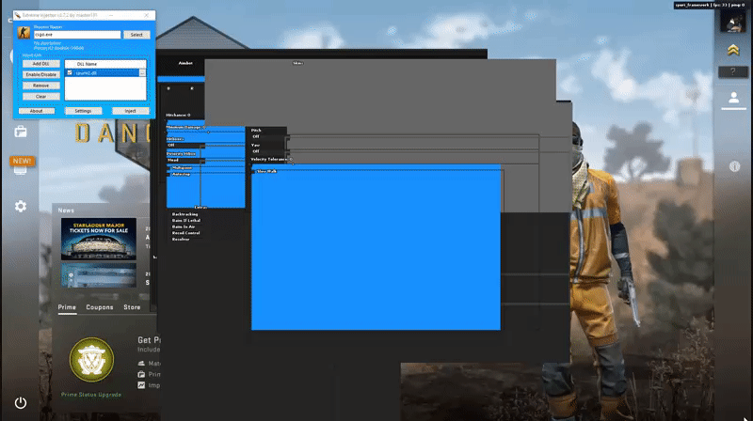
Task: Switch to the Coupons tab
Action: pyautogui.click(x=100, y=307)
